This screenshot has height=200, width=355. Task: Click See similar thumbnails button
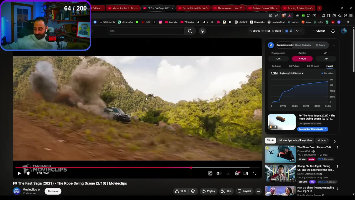[x=313, y=129]
